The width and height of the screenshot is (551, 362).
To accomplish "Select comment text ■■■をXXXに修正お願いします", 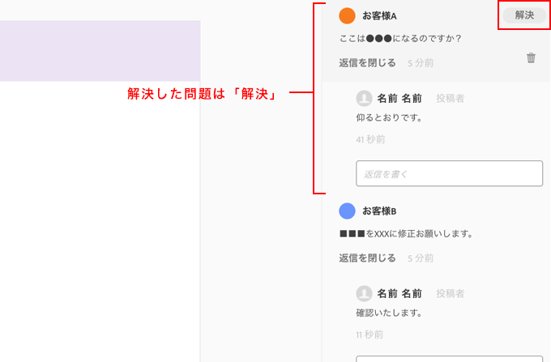I will pos(406,233).
